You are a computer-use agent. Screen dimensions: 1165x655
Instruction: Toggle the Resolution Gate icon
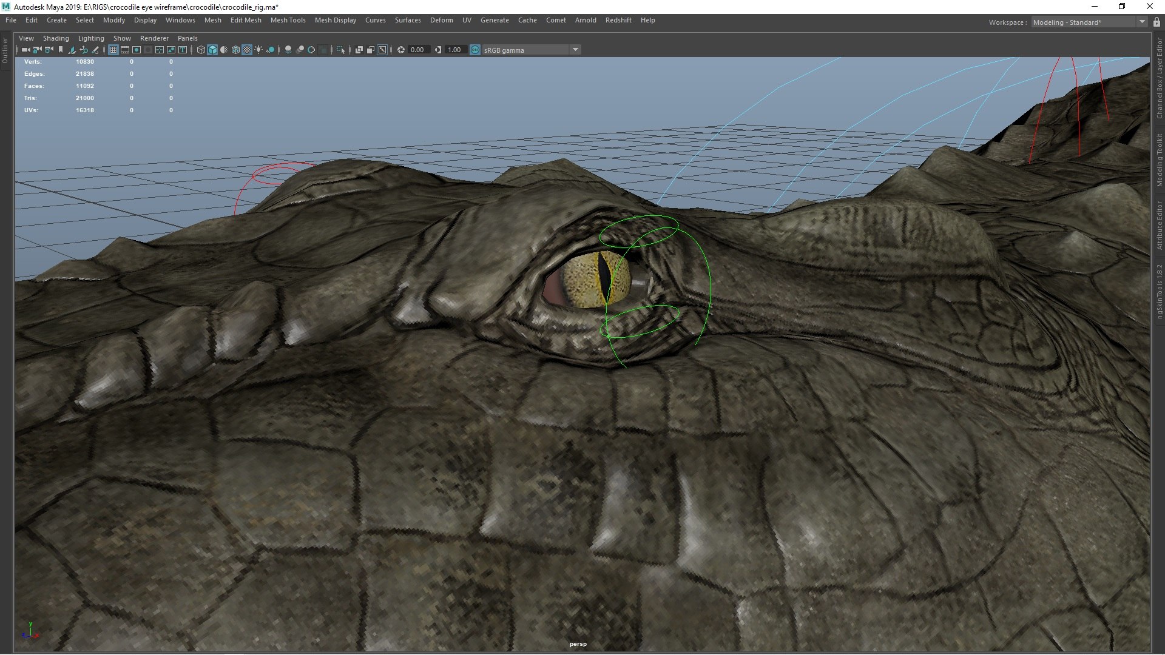pyautogui.click(x=137, y=50)
